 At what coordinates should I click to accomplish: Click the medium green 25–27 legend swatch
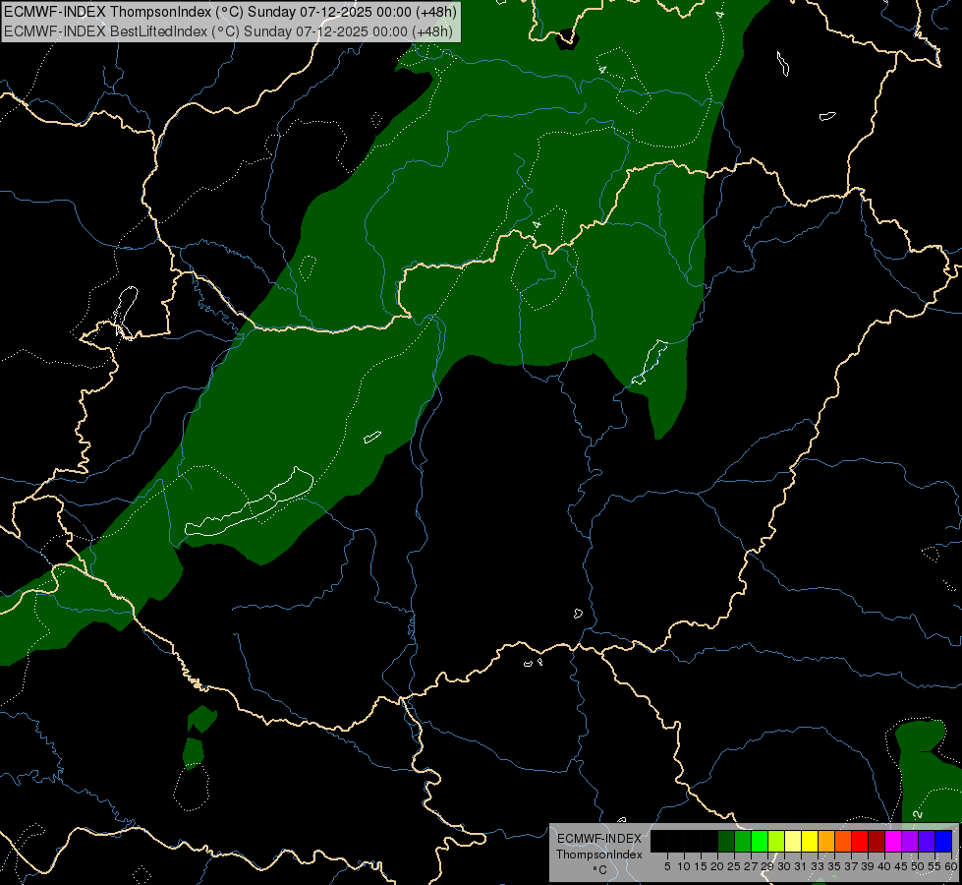coord(743,841)
